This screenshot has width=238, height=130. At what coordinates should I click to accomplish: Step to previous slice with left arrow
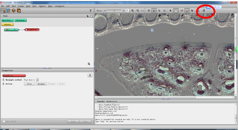105,10
